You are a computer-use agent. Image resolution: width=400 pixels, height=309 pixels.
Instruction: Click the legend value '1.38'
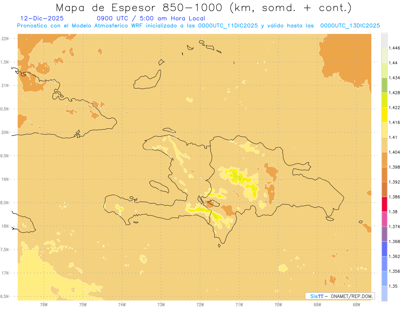(394, 212)
